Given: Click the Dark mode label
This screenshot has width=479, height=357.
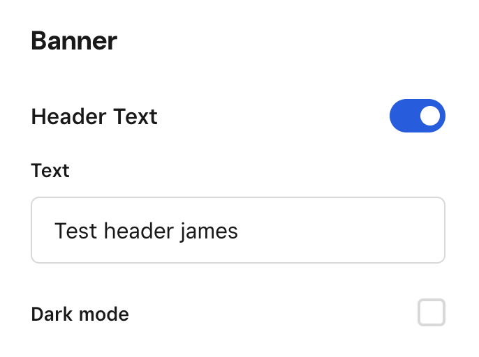Looking at the screenshot, I should [x=80, y=314].
